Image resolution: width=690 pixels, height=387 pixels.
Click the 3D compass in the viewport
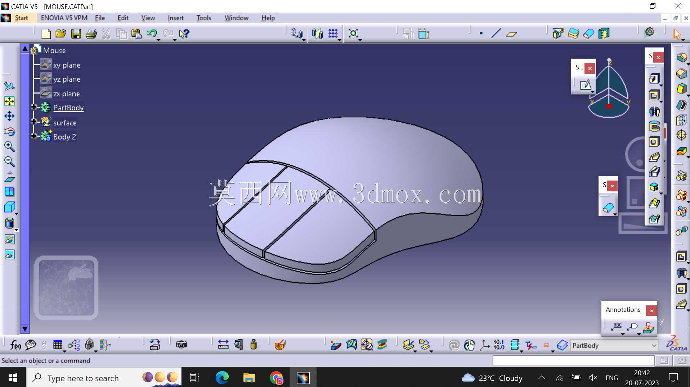(609, 88)
